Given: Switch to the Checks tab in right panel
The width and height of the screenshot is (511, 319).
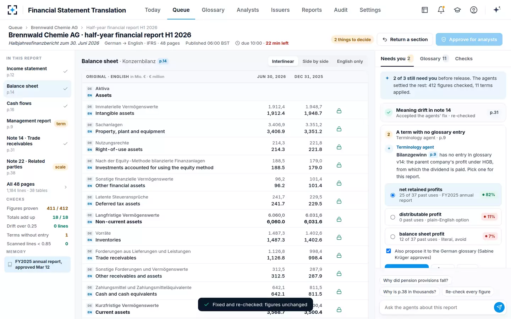Looking at the screenshot, I should tap(464, 58).
